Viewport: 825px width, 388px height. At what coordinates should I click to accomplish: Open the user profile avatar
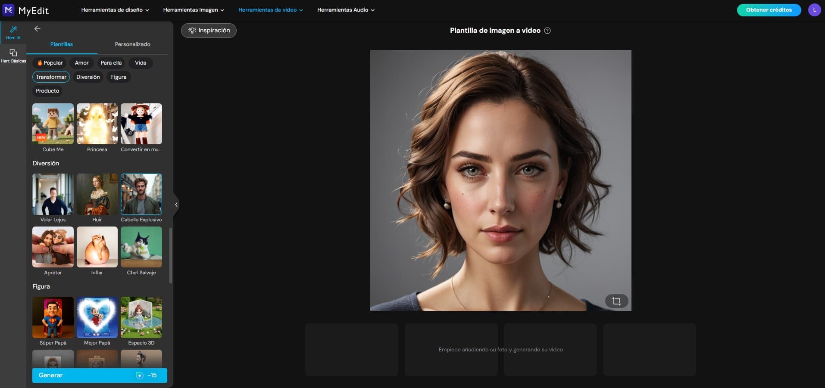(814, 10)
